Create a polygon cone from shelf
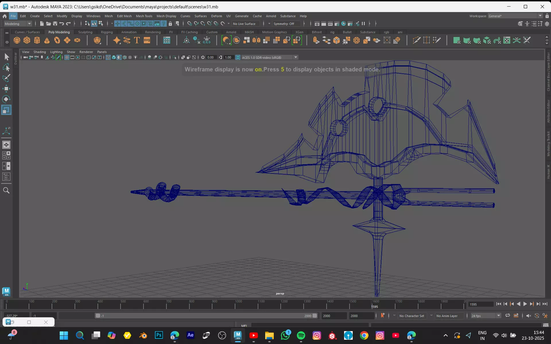 [x=47, y=40]
